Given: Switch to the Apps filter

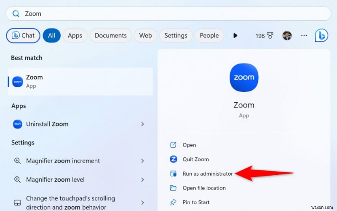Looking at the screenshot, I should [75, 35].
